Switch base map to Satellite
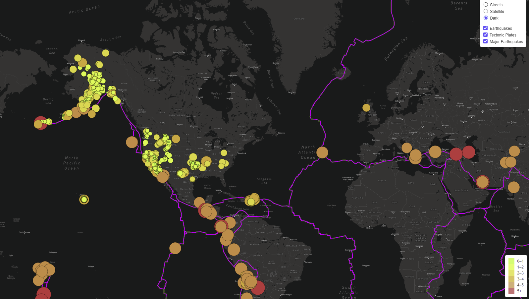 click(x=486, y=11)
